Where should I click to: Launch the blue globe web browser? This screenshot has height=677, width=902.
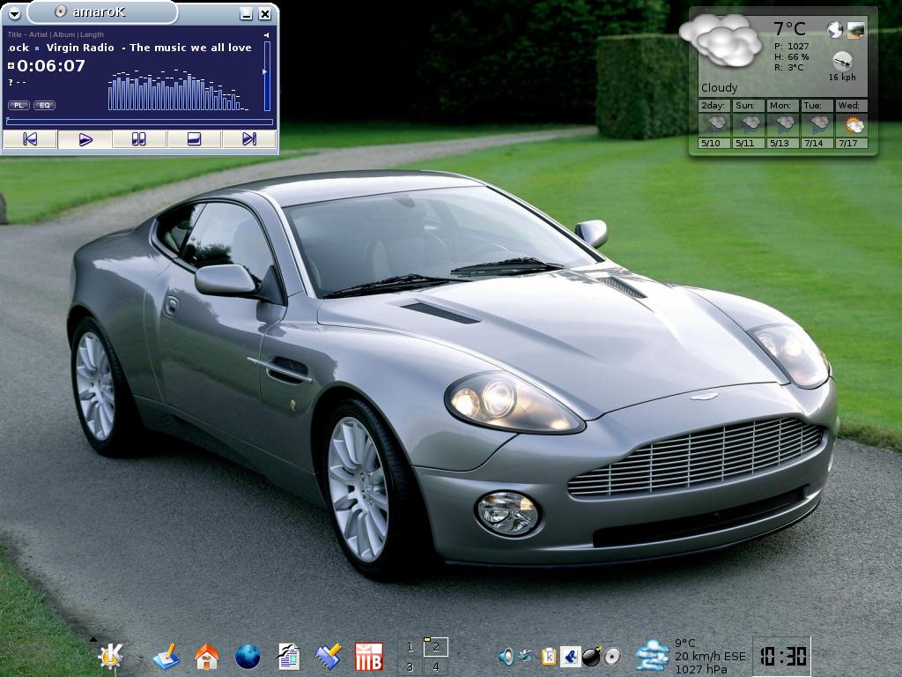coord(248,657)
